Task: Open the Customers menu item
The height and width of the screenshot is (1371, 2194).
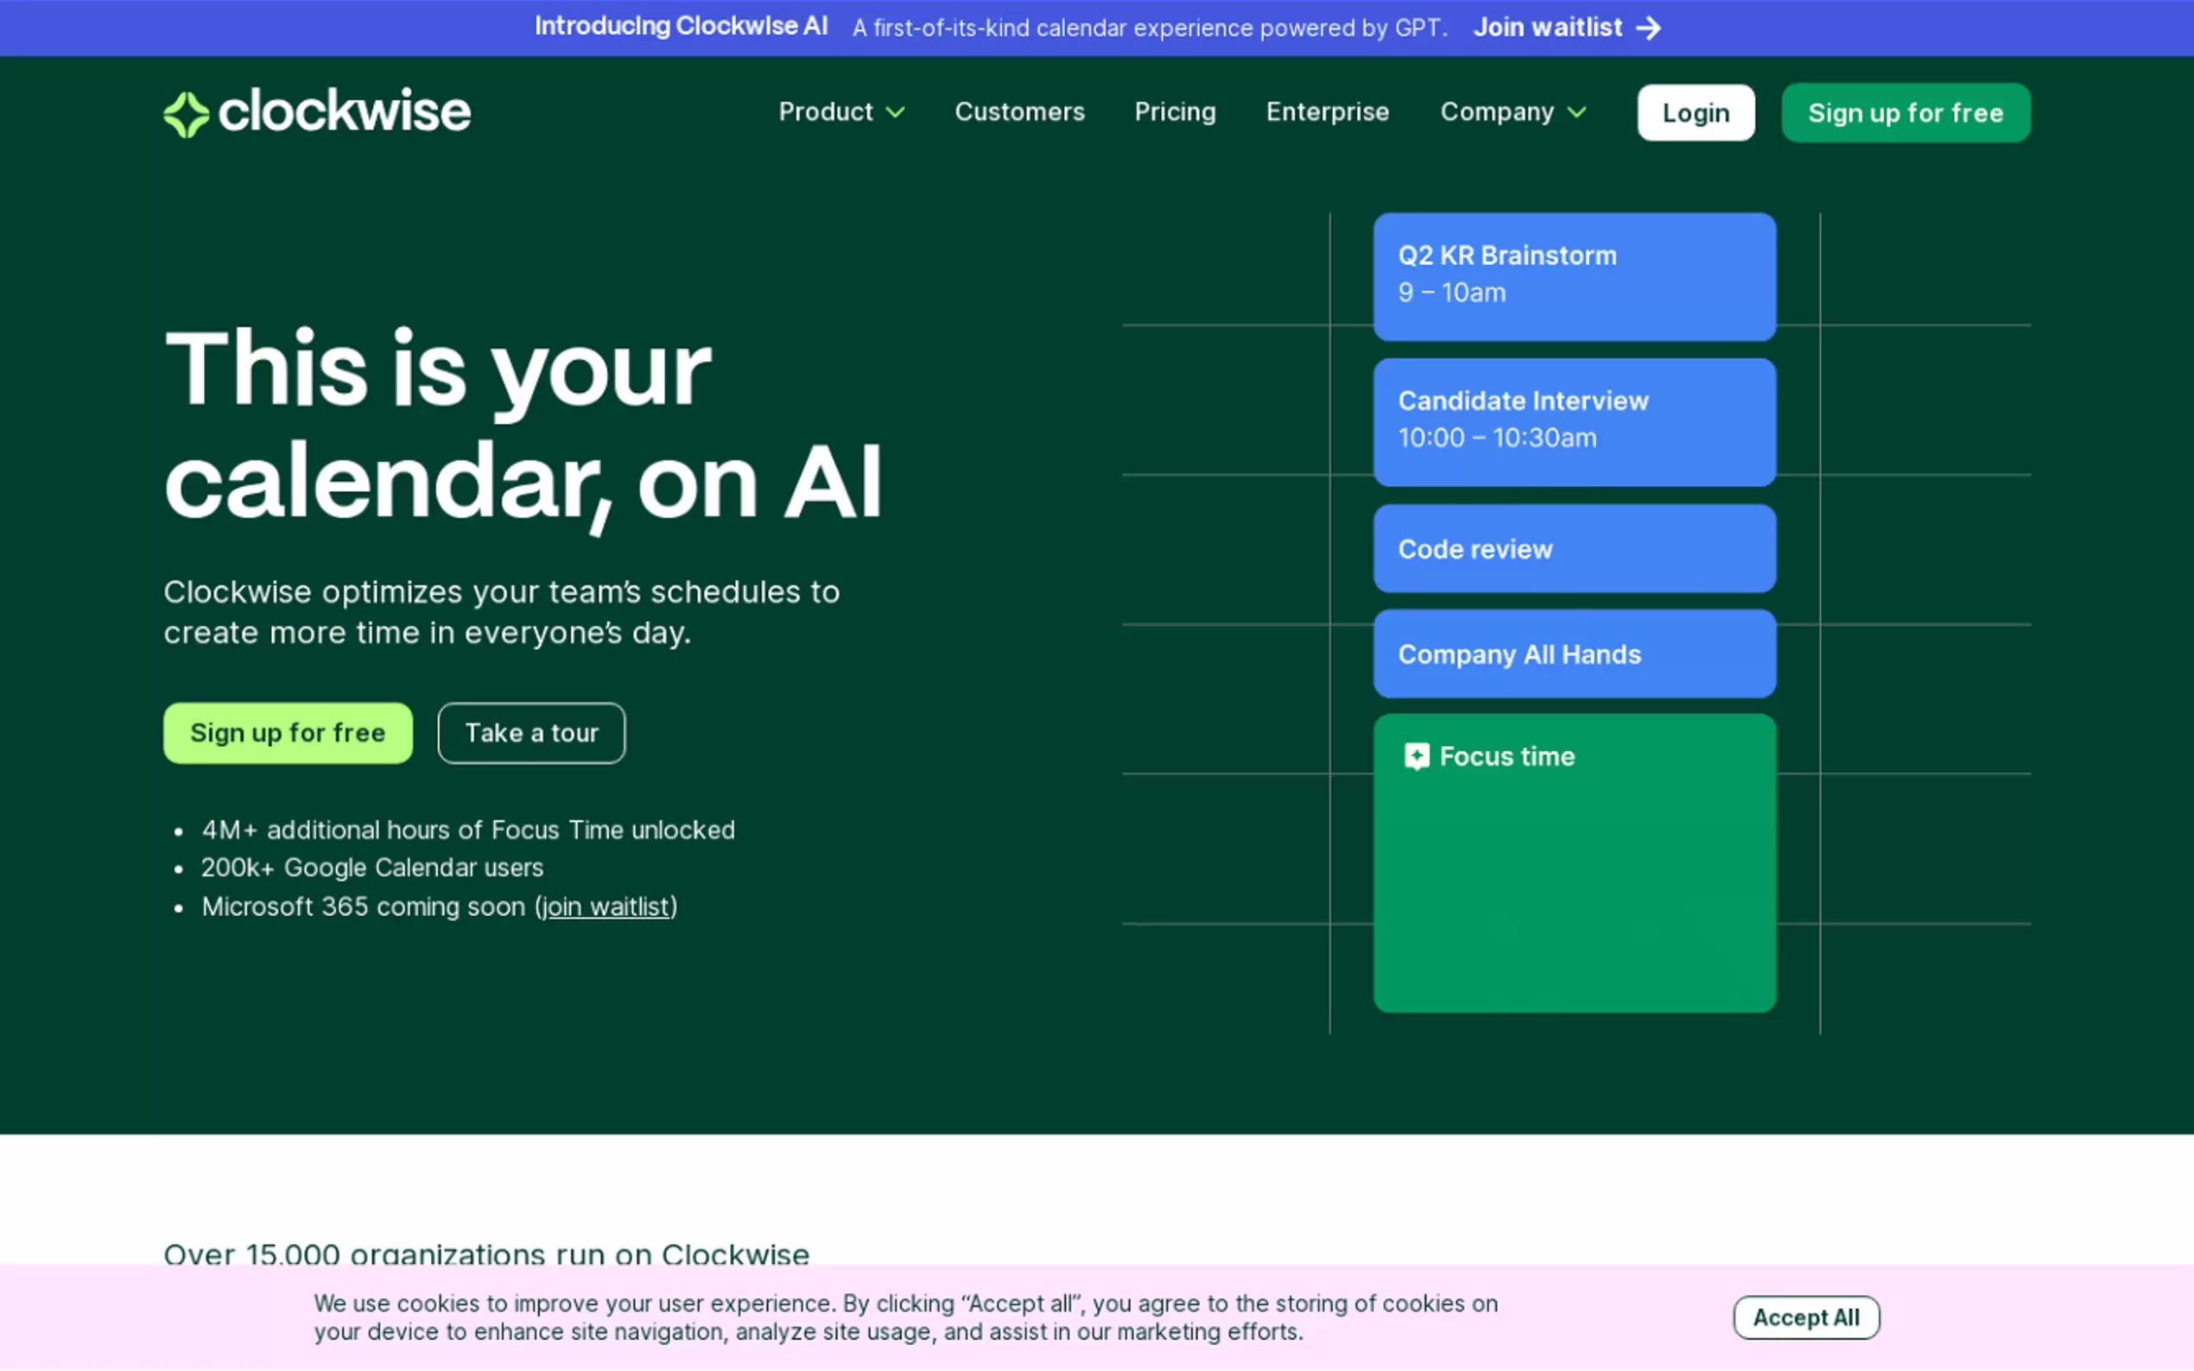Action: 1018,112
